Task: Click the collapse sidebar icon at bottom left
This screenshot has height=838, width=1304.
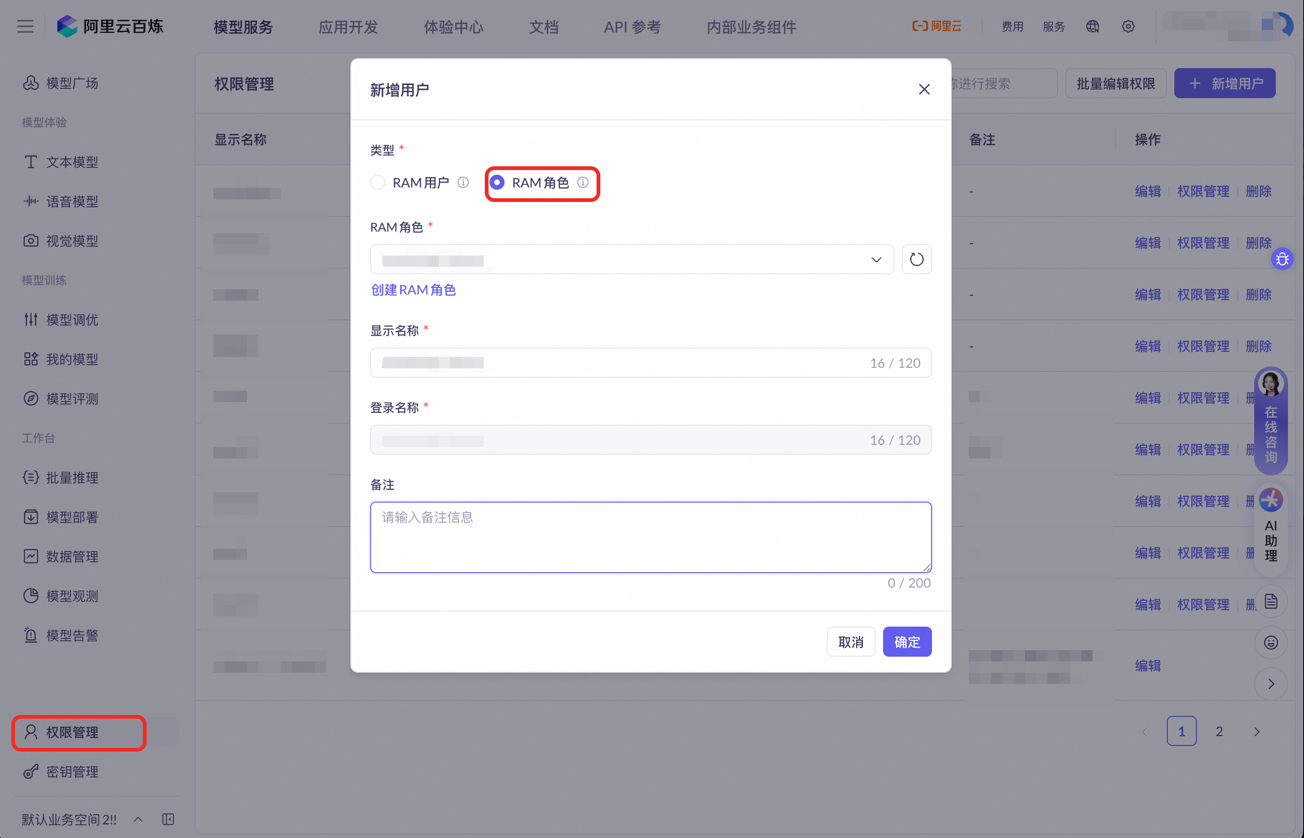Action: click(168, 819)
